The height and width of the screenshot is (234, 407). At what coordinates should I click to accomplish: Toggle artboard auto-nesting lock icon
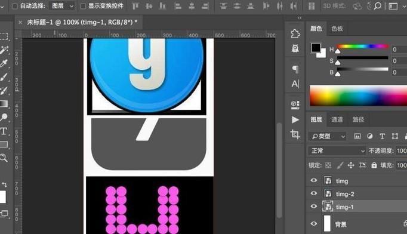coord(363,165)
